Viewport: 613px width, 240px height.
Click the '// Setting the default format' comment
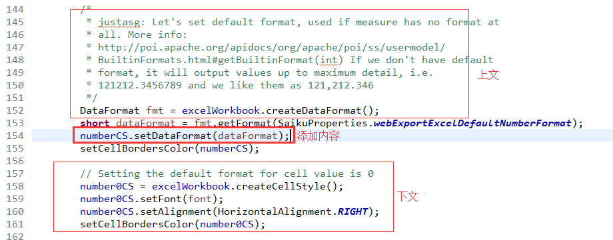pos(227,174)
